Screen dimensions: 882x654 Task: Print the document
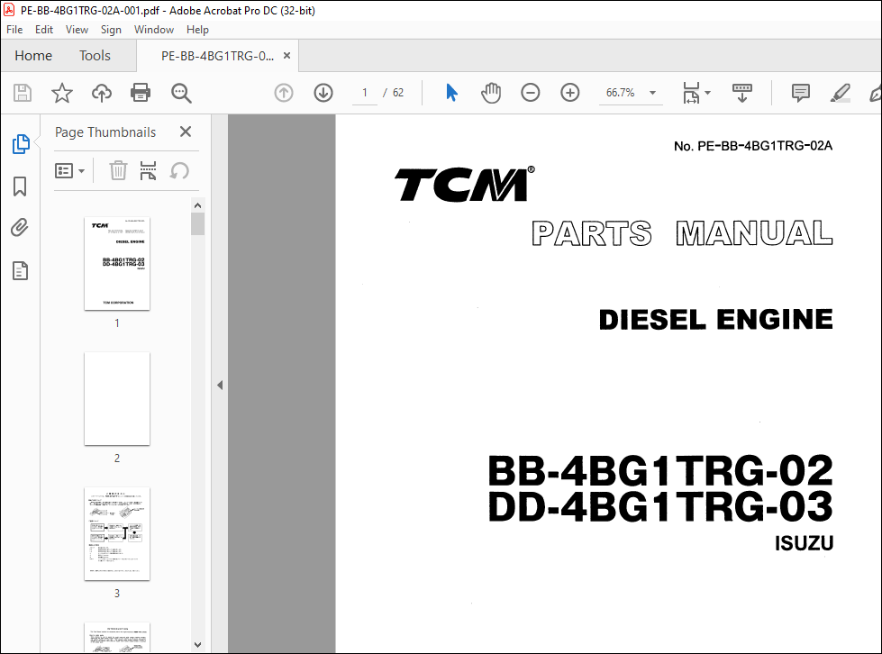coord(140,93)
